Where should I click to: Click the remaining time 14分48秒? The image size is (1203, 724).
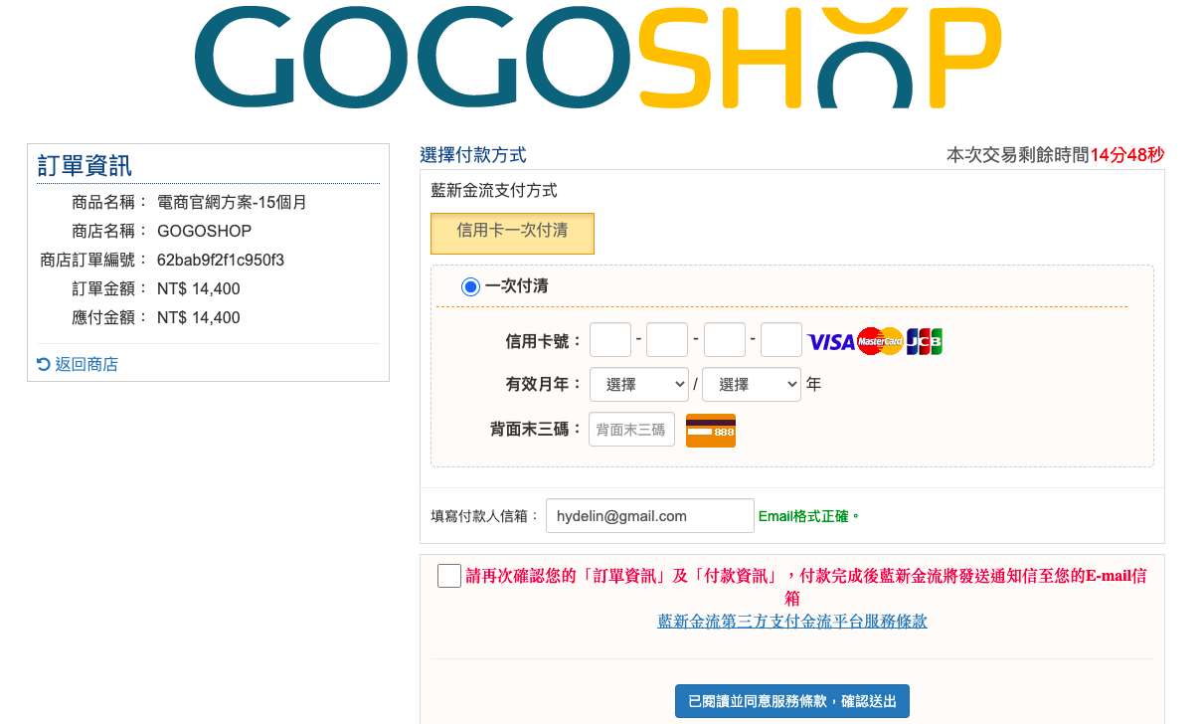click(1127, 155)
